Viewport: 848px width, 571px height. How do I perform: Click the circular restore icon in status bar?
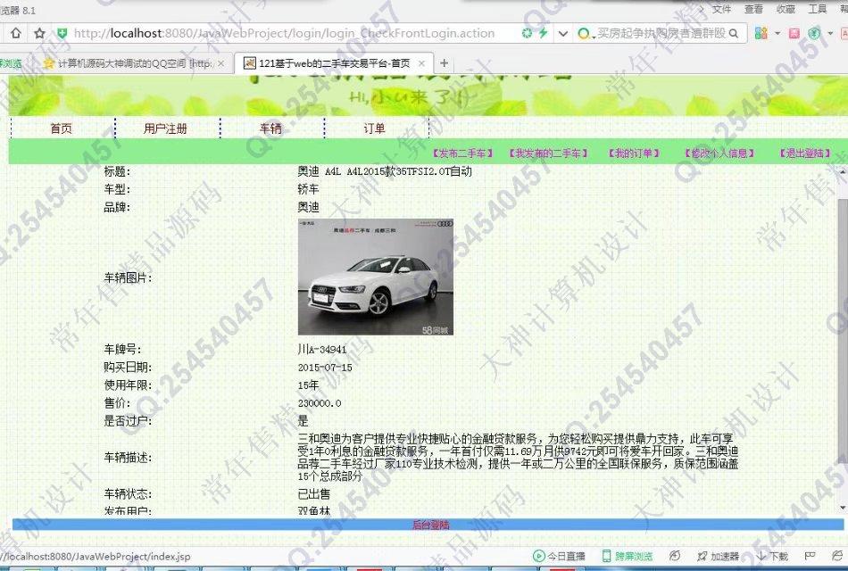tap(675, 556)
